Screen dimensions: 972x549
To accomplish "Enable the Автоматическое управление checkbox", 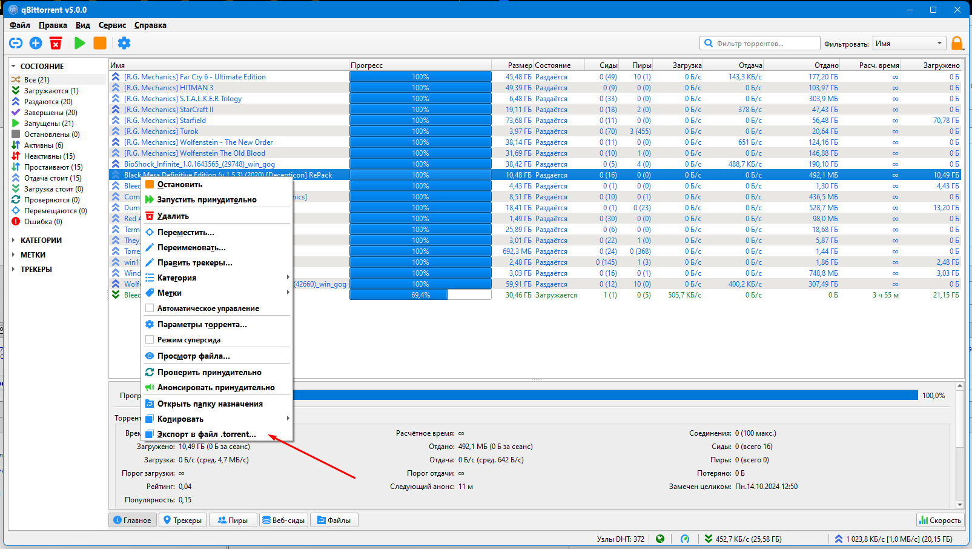I will pyautogui.click(x=150, y=308).
